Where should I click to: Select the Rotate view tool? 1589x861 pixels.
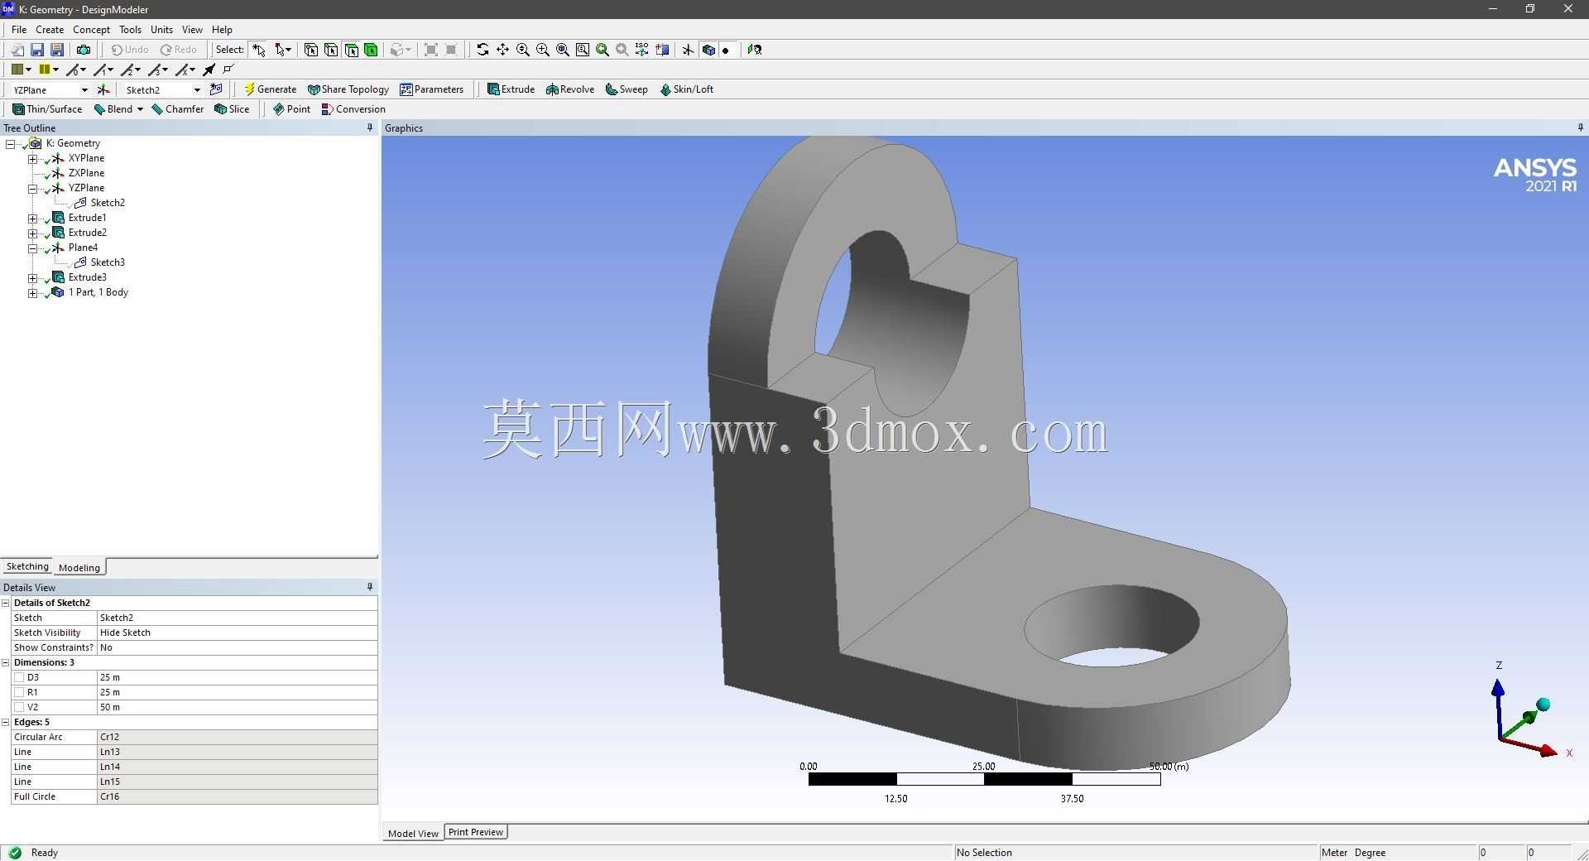point(482,50)
